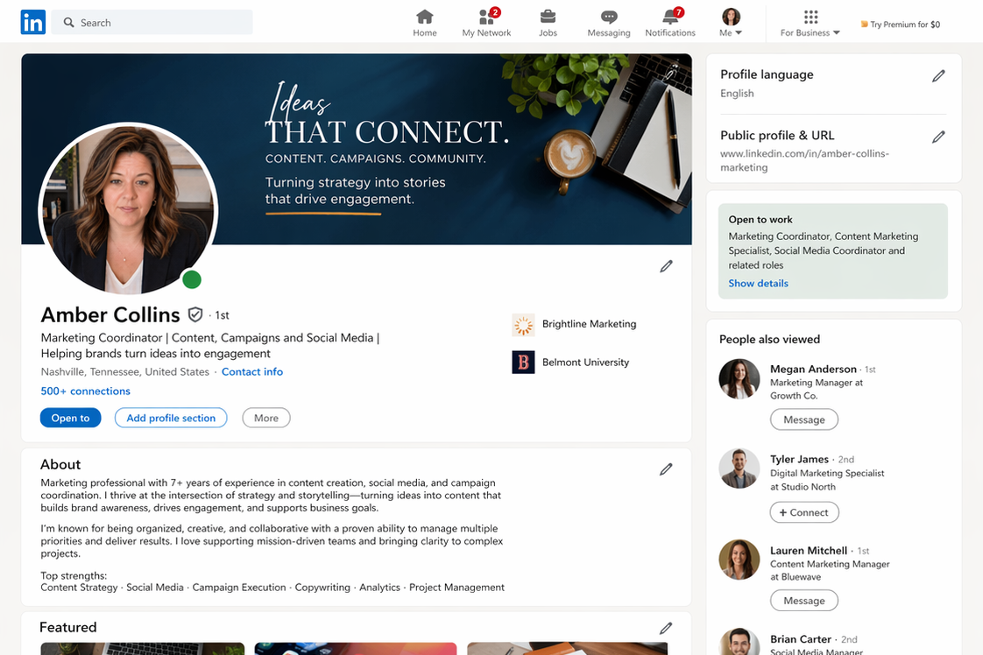
Task: Open My Network icon with badge
Action: coord(487,17)
